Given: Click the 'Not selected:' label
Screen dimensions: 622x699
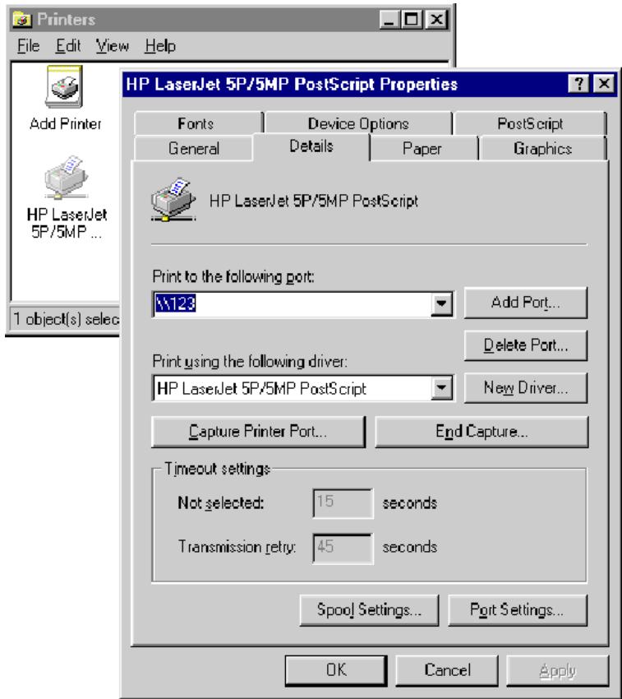Looking at the screenshot, I should 220,503.
